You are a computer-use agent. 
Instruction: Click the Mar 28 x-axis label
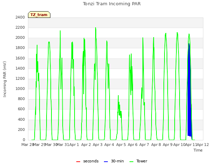point(27,145)
